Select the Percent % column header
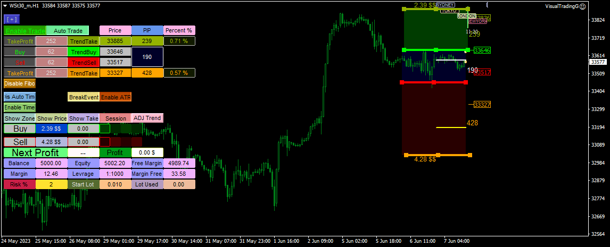This screenshot has width=610, height=247. pyautogui.click(x=179, y=30)
